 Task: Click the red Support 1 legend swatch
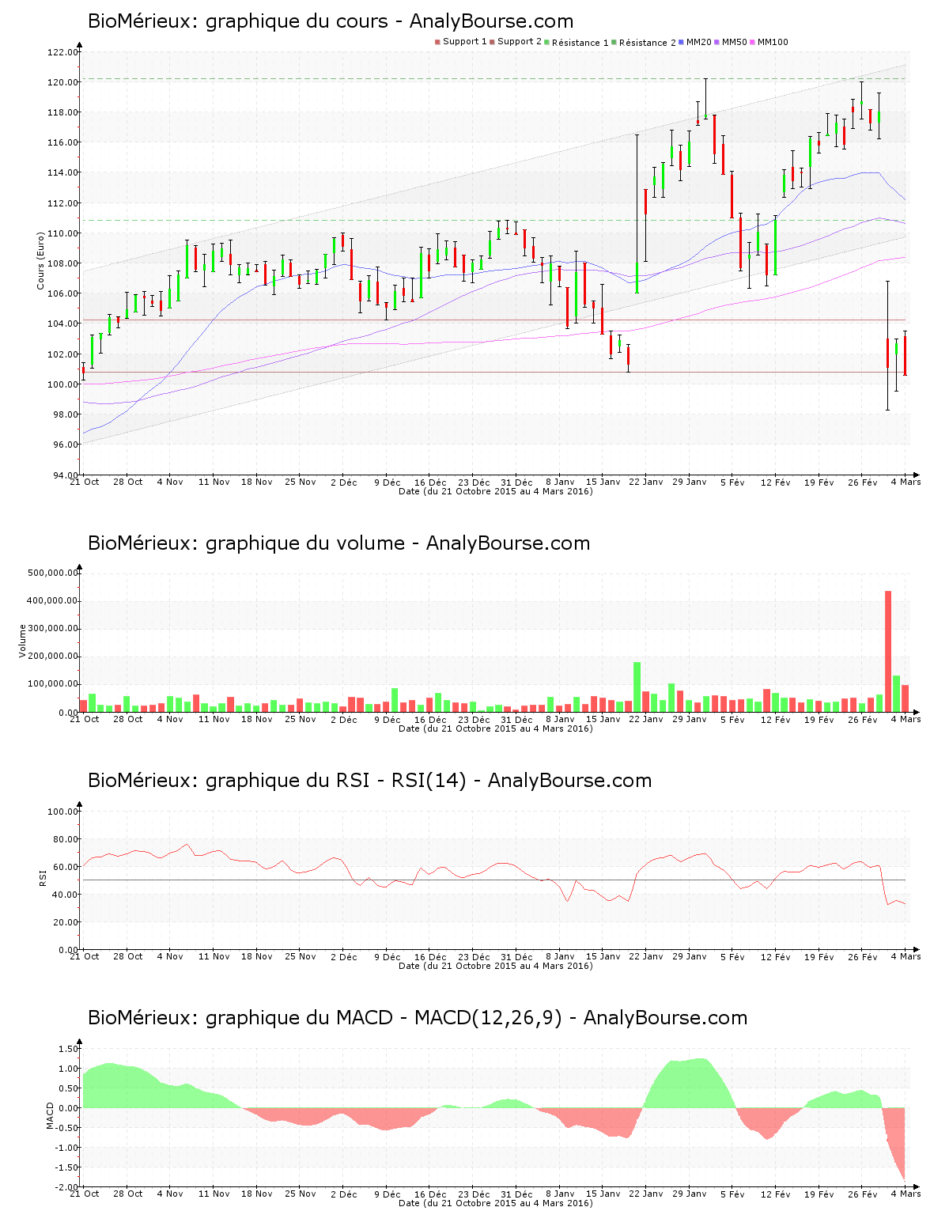coord(437,42)
